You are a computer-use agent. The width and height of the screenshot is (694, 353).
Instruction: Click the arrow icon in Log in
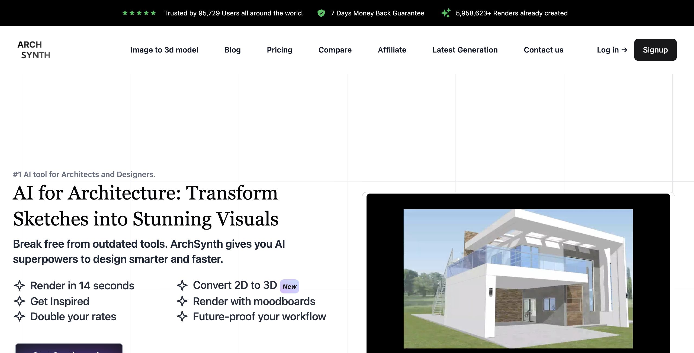[624, 50]
